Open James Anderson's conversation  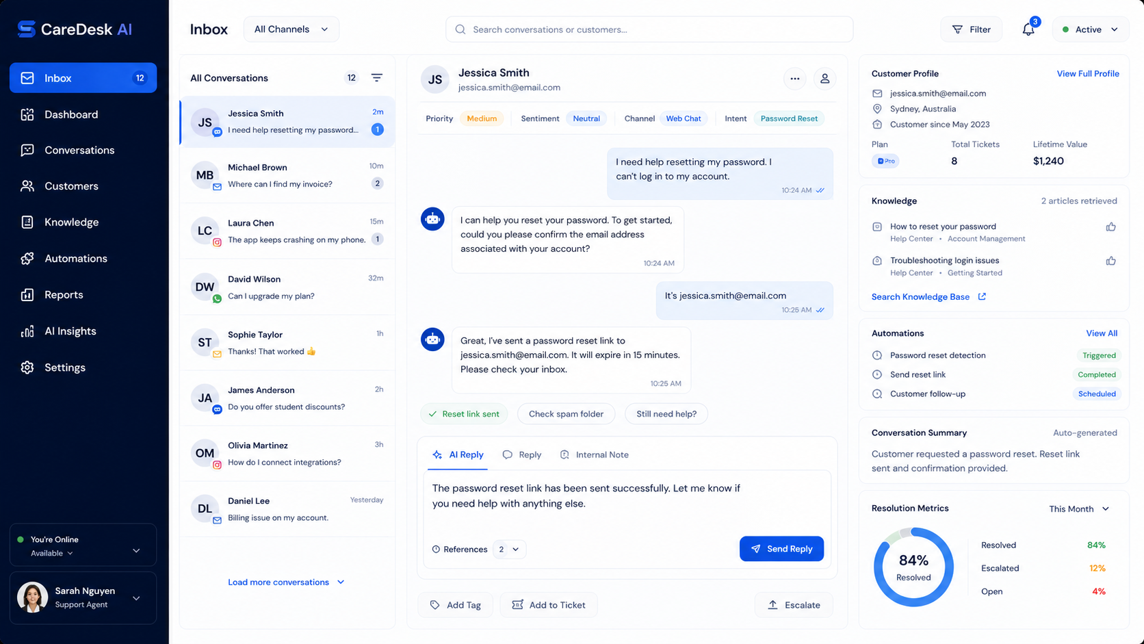(287, 398)
